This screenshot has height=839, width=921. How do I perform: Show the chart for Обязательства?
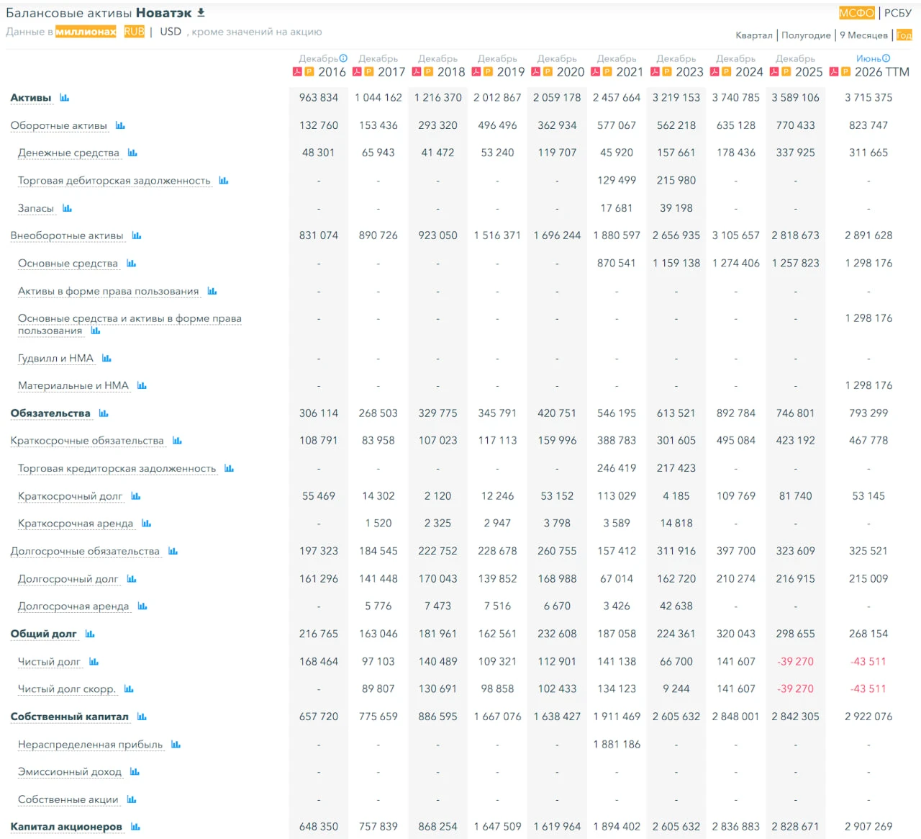[104, 413]
